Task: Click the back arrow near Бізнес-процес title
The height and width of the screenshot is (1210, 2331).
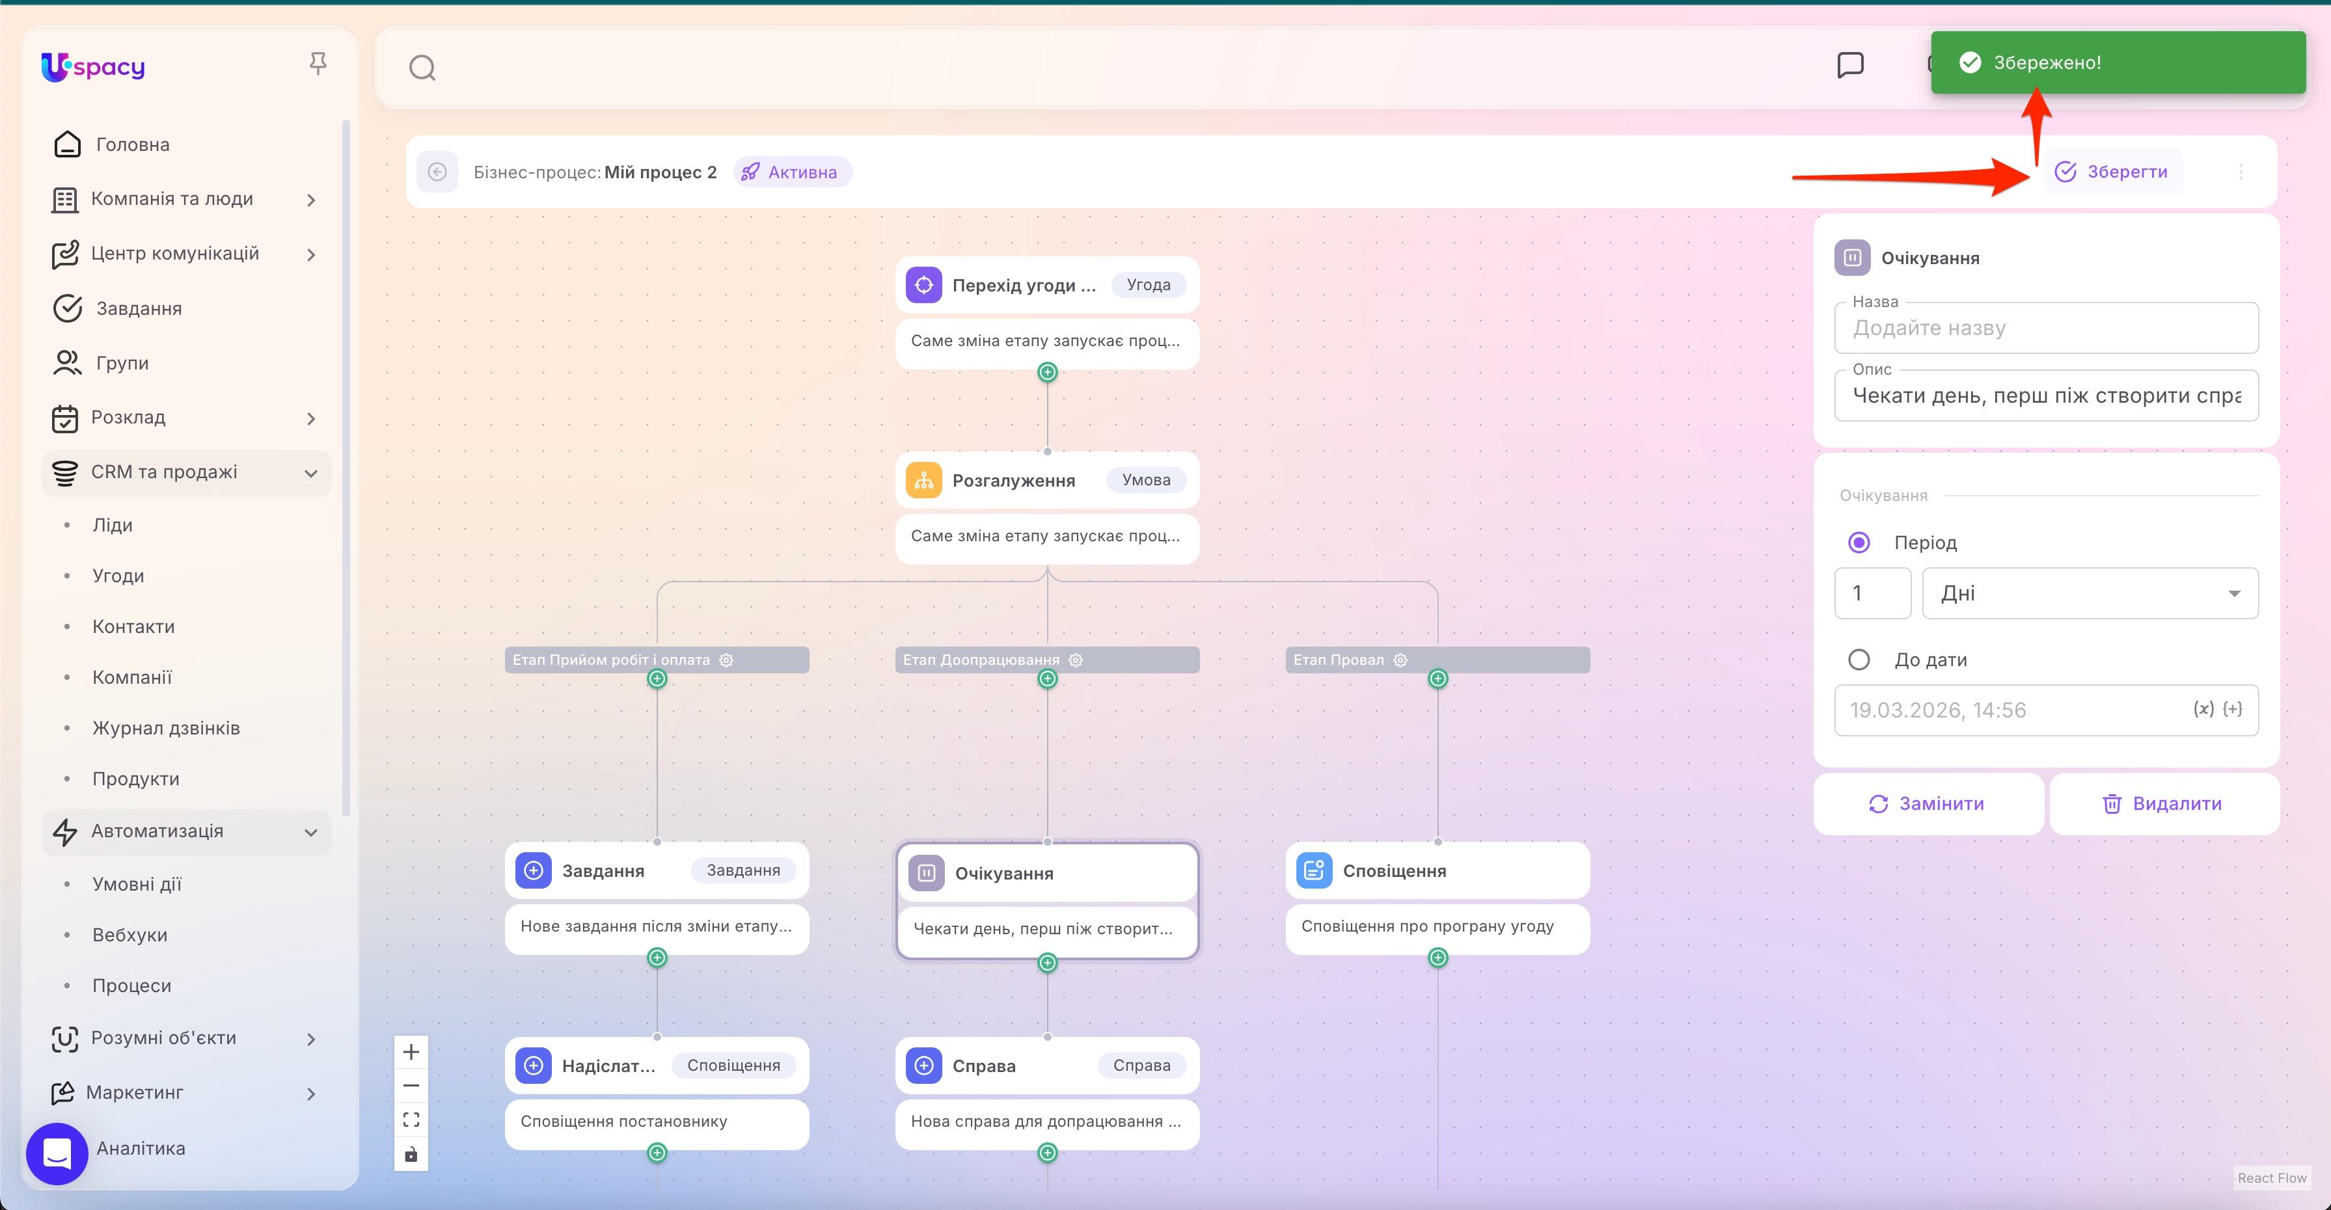Action: coord(438,172)
